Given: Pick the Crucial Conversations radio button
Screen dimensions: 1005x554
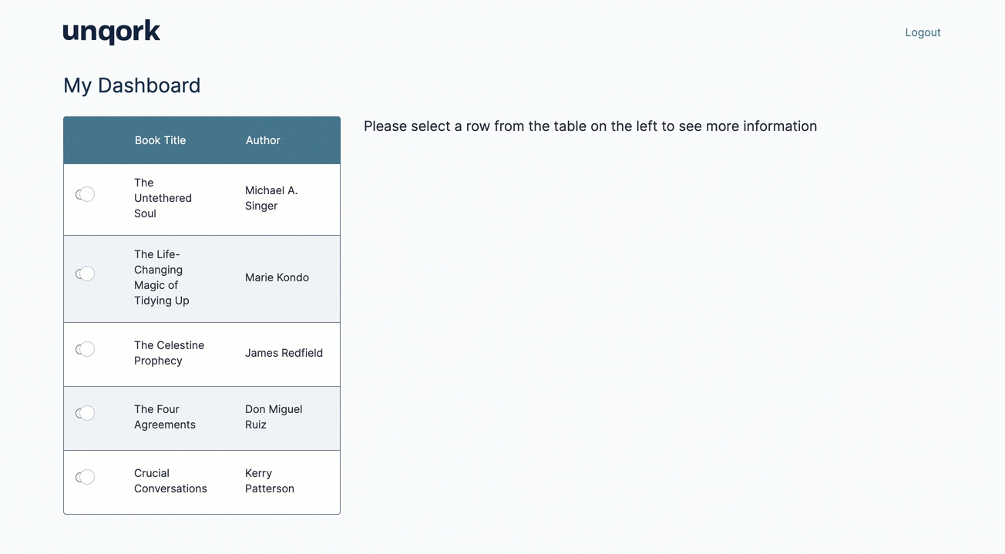Looking at the screenshot, I should coord(86,477).
